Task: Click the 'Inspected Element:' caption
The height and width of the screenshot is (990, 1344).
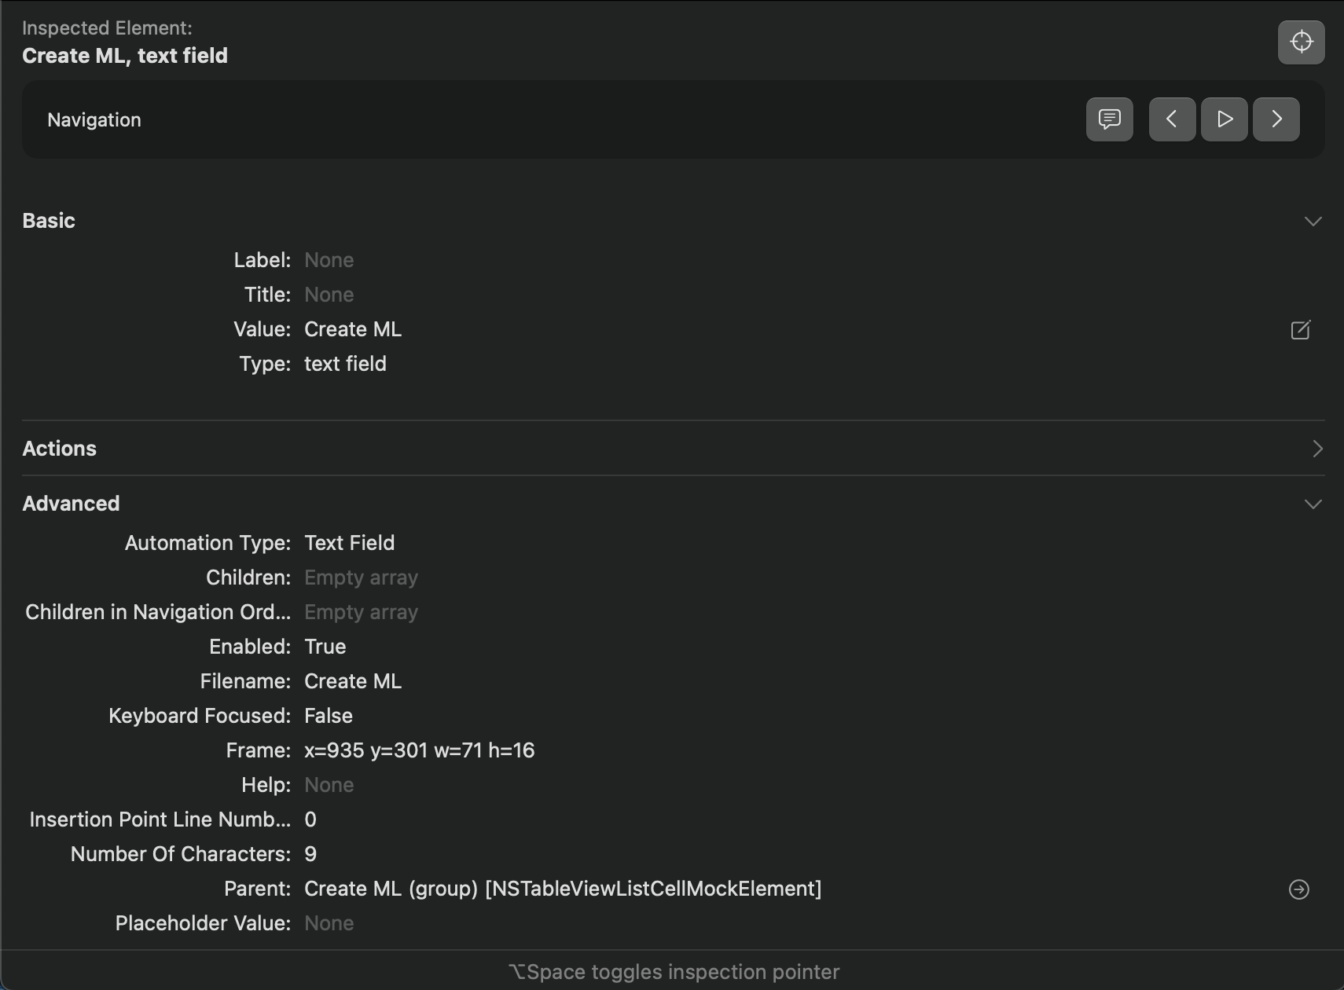Action: point(107,28)
